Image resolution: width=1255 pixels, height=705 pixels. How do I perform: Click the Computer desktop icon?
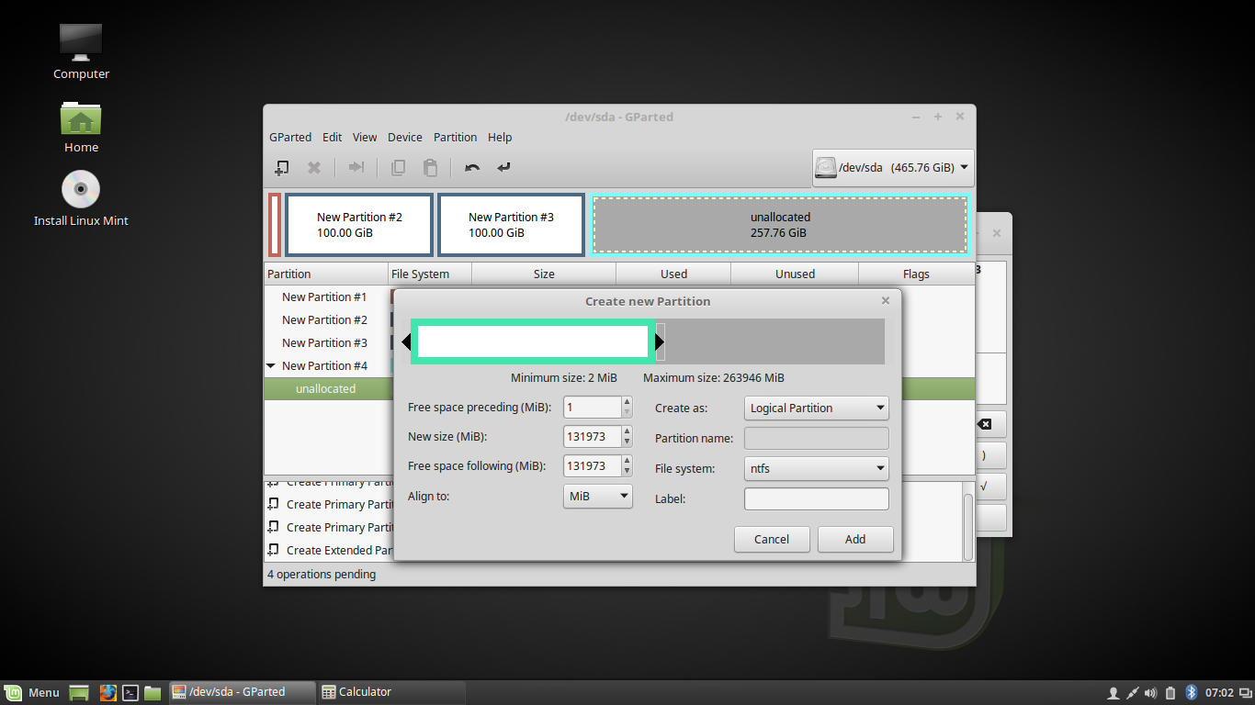(x=81, y=42)
